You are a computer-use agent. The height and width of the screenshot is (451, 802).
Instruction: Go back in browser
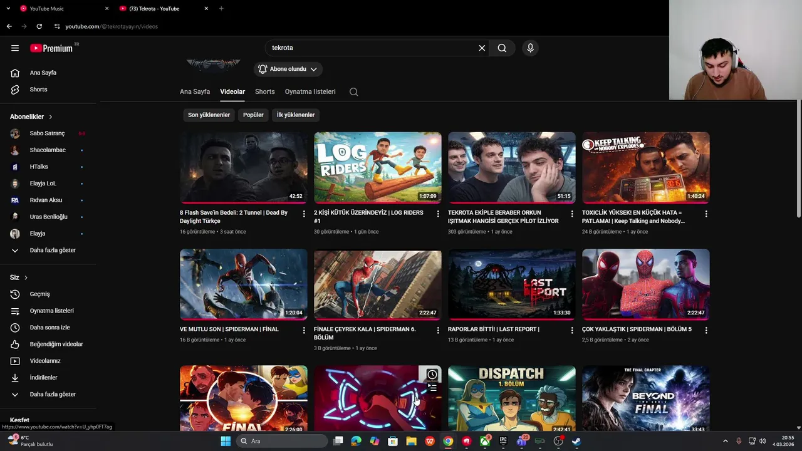[x=9, y=26]
